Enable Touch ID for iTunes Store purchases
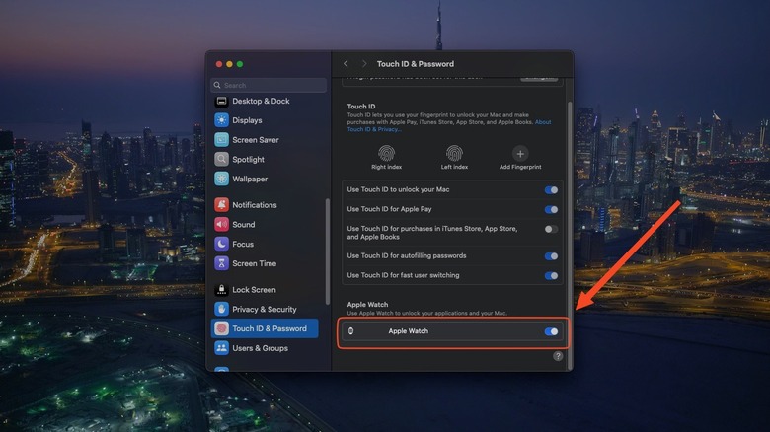 (x=551, y=229)
